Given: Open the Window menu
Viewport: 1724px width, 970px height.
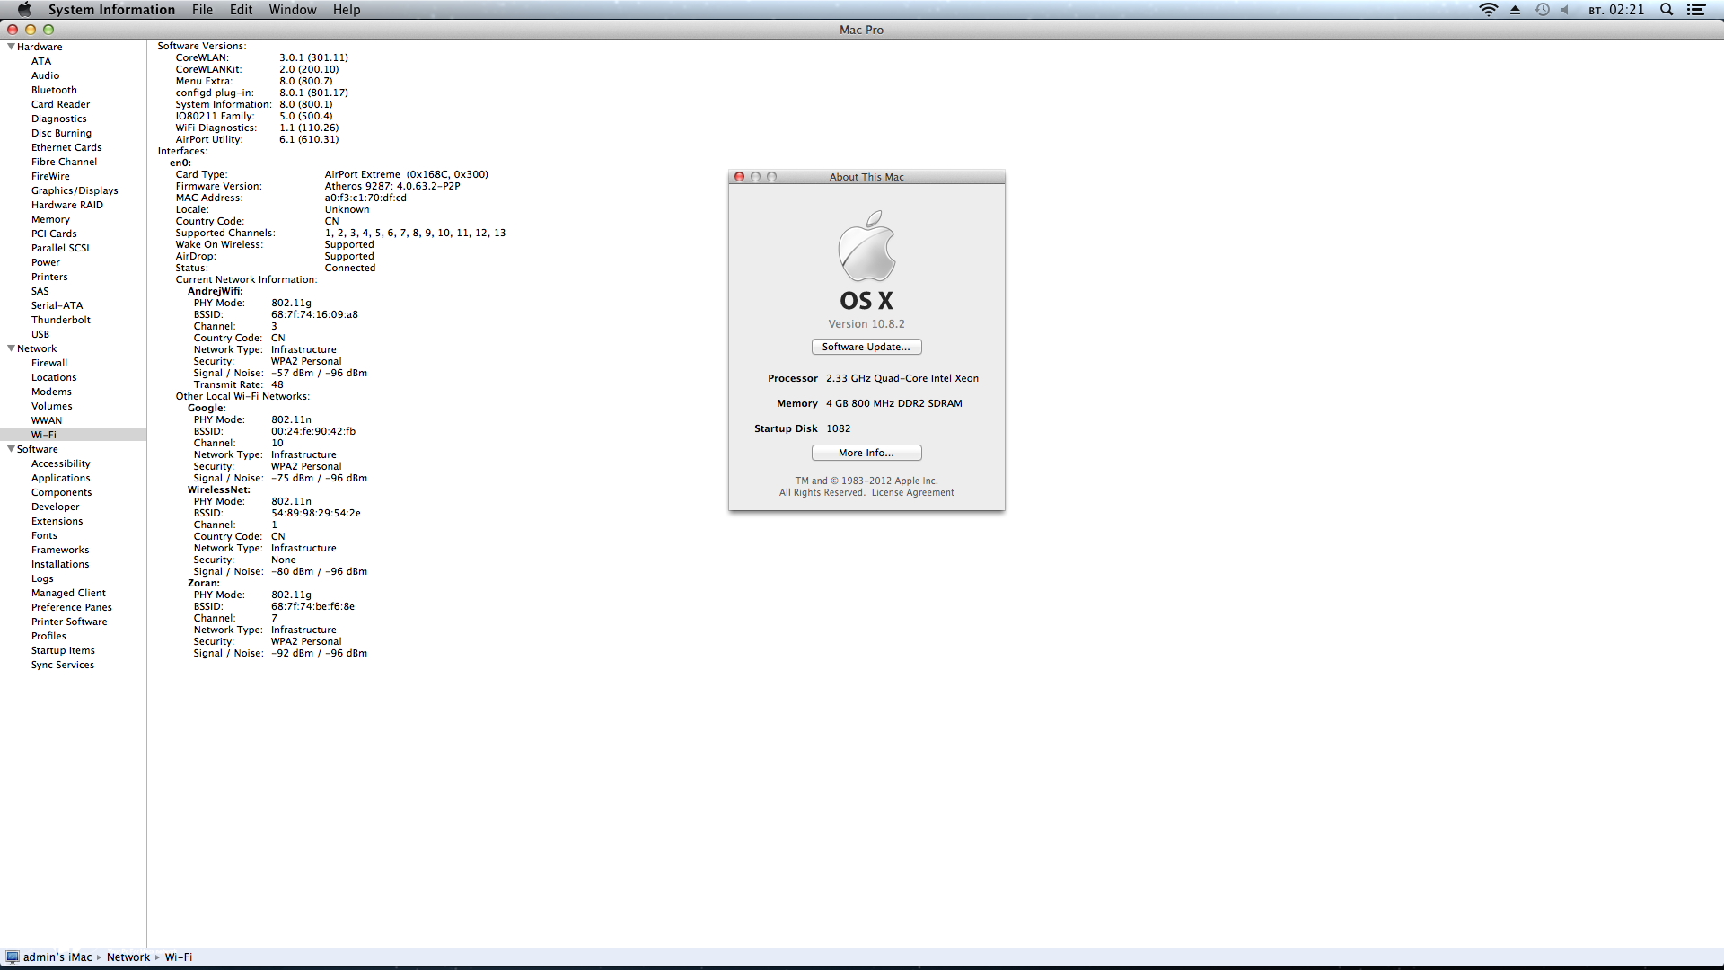Looking at the screenshot, I should pos(292,10).
